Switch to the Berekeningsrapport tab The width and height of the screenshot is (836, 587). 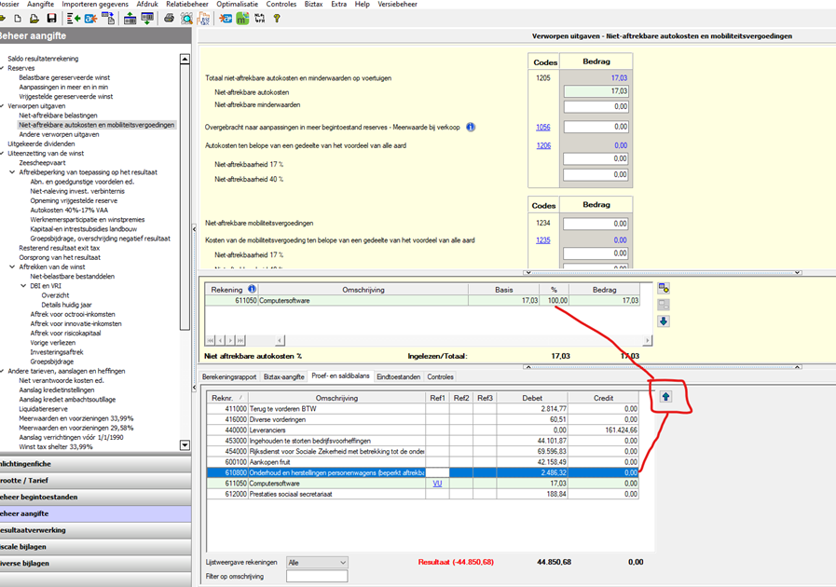tap(229, 377)
